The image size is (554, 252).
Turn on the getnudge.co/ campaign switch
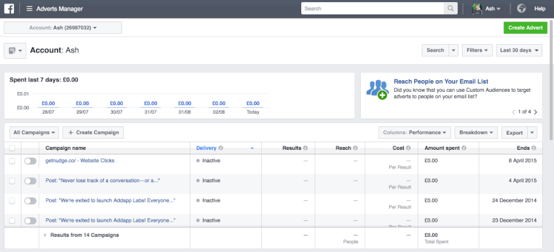[x=30, y=161]
